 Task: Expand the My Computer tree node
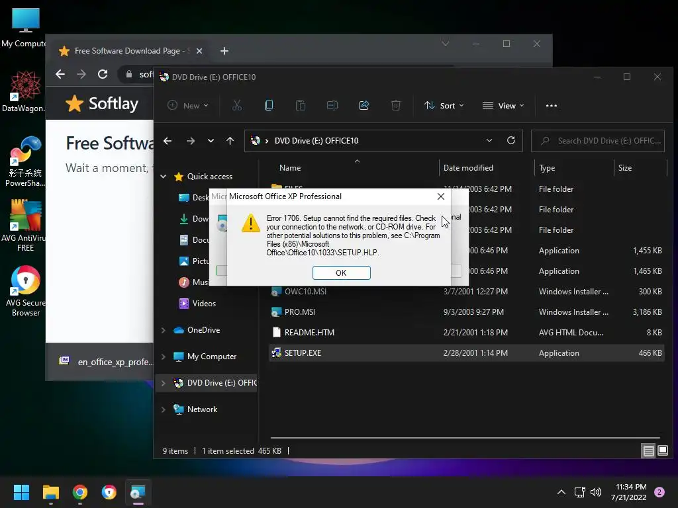[x=164, y=357]
